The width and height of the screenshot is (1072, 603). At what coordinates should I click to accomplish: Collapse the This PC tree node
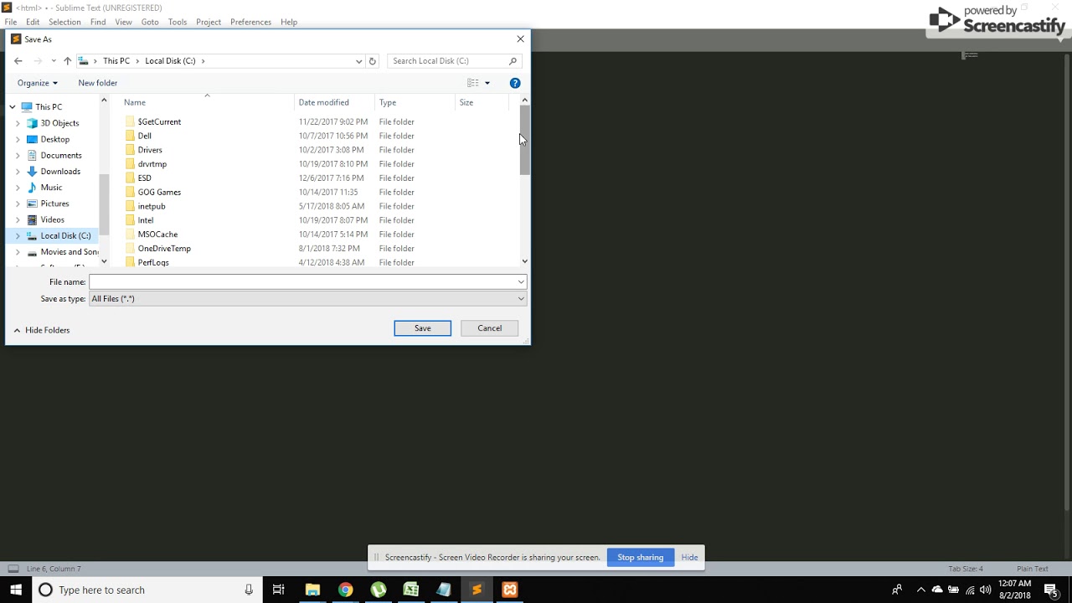coord(13,107)
